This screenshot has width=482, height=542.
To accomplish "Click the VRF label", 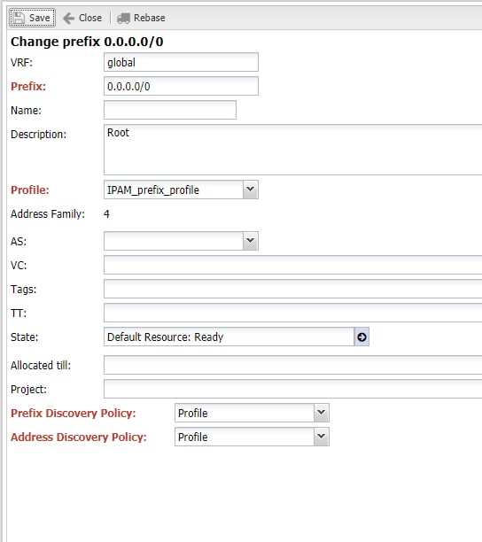I will (21, 63).
